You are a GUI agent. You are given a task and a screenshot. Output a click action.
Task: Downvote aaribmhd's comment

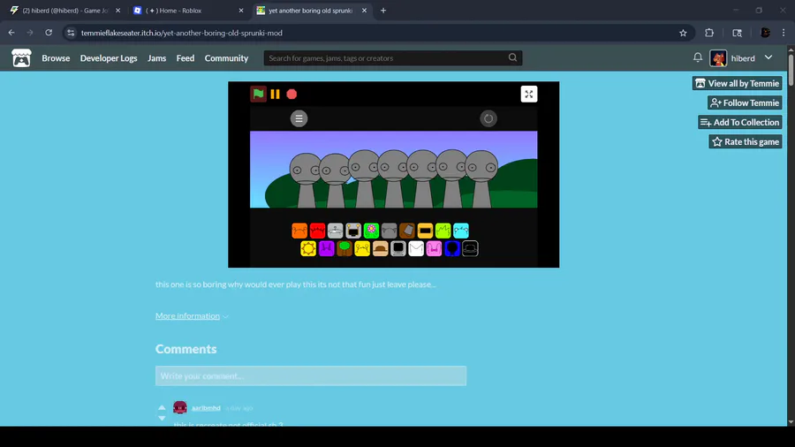point(162,418)
